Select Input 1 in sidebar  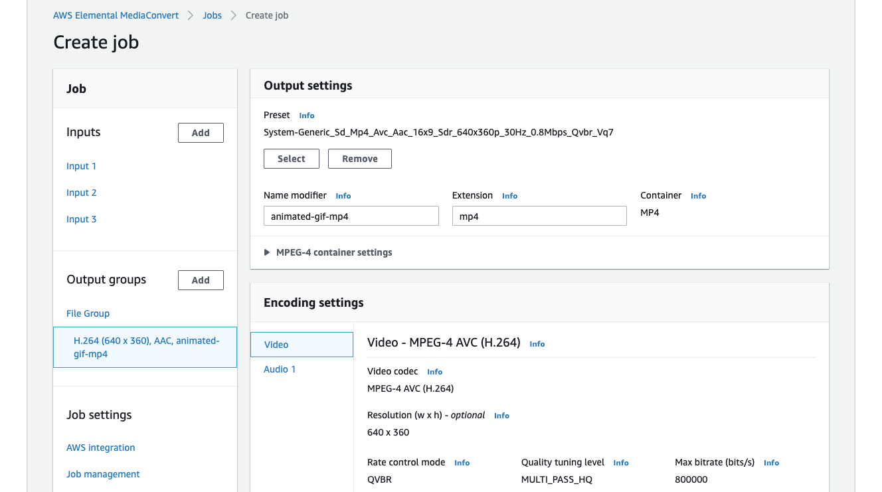coord(81,166)
